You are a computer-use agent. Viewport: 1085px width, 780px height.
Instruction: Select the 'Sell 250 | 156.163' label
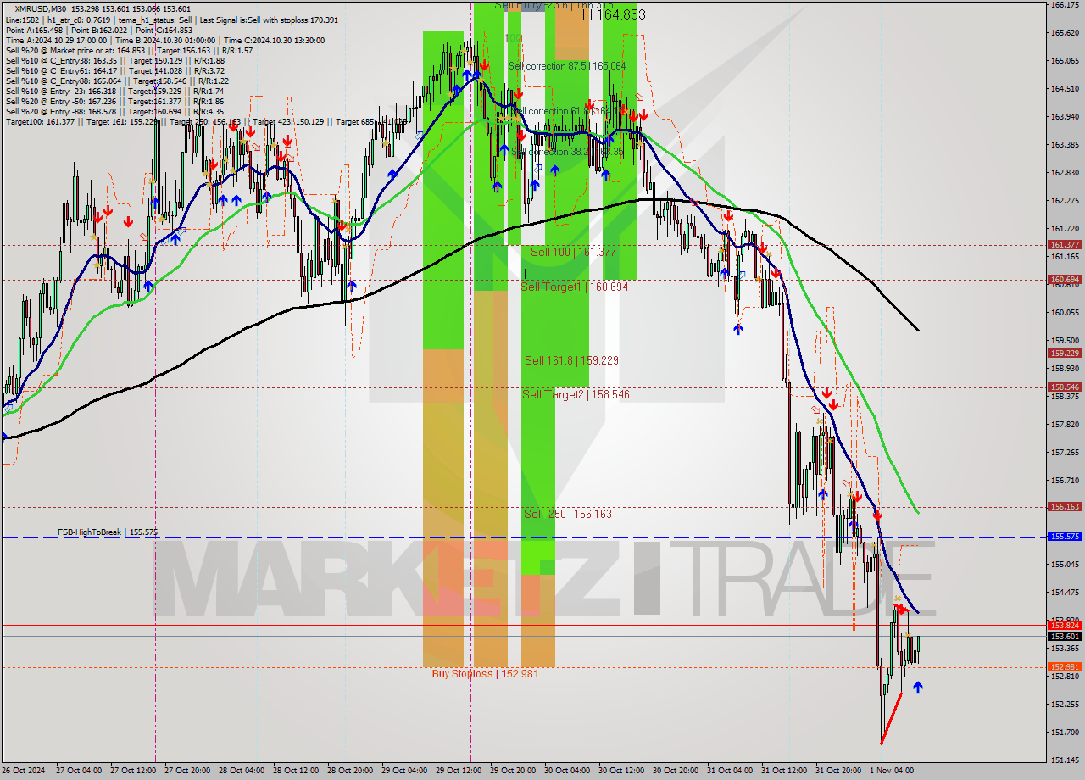point(567,515)
